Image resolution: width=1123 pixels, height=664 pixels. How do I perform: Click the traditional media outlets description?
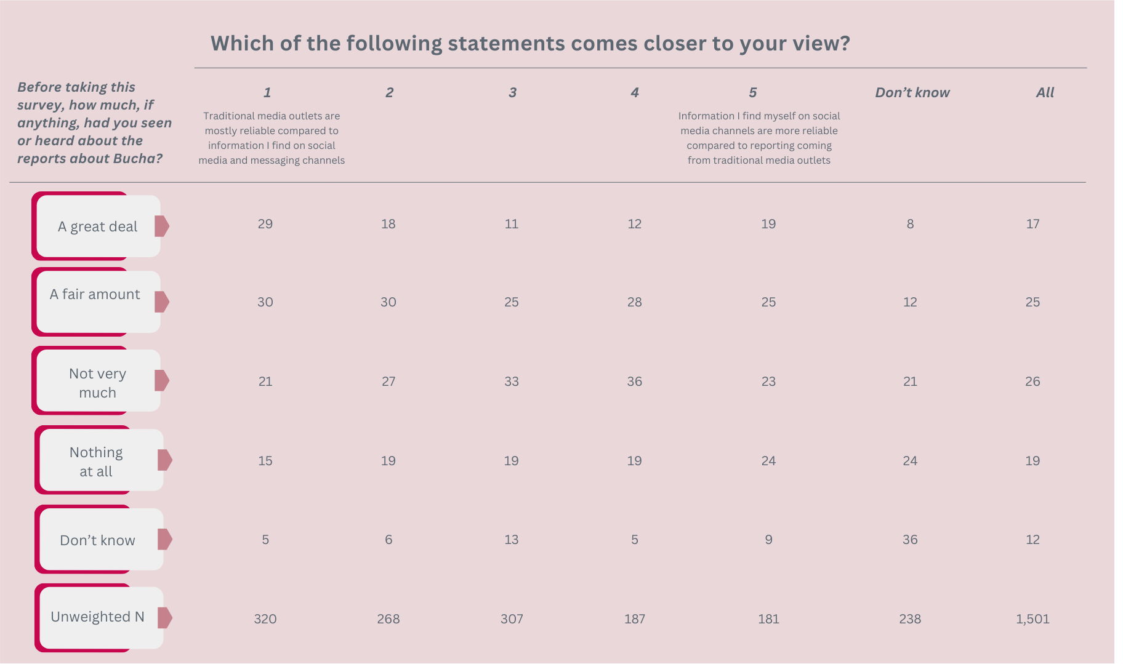click(x=272, y=138)
